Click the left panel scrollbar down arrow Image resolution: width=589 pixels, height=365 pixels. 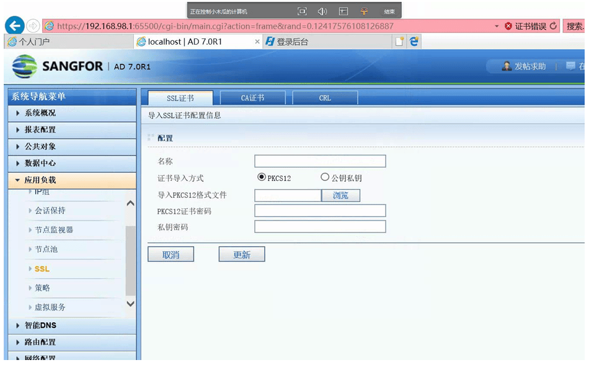tap(130, 304)
